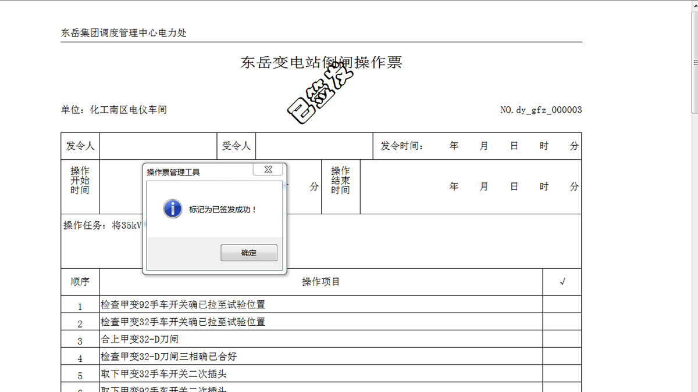Click the √ column header
The width and height of the screenshot is (698, 392).
pos(562,282)
